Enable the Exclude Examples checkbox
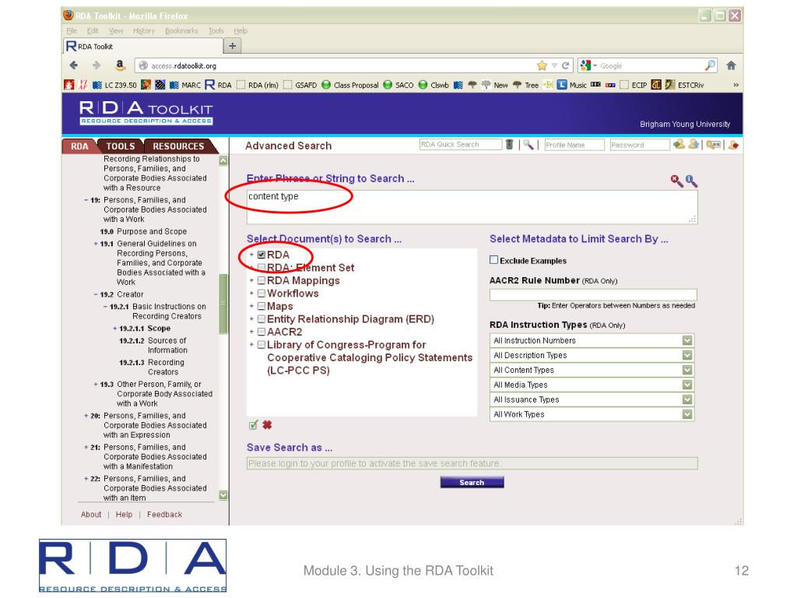The image size is (797, 598). (493, 260)
